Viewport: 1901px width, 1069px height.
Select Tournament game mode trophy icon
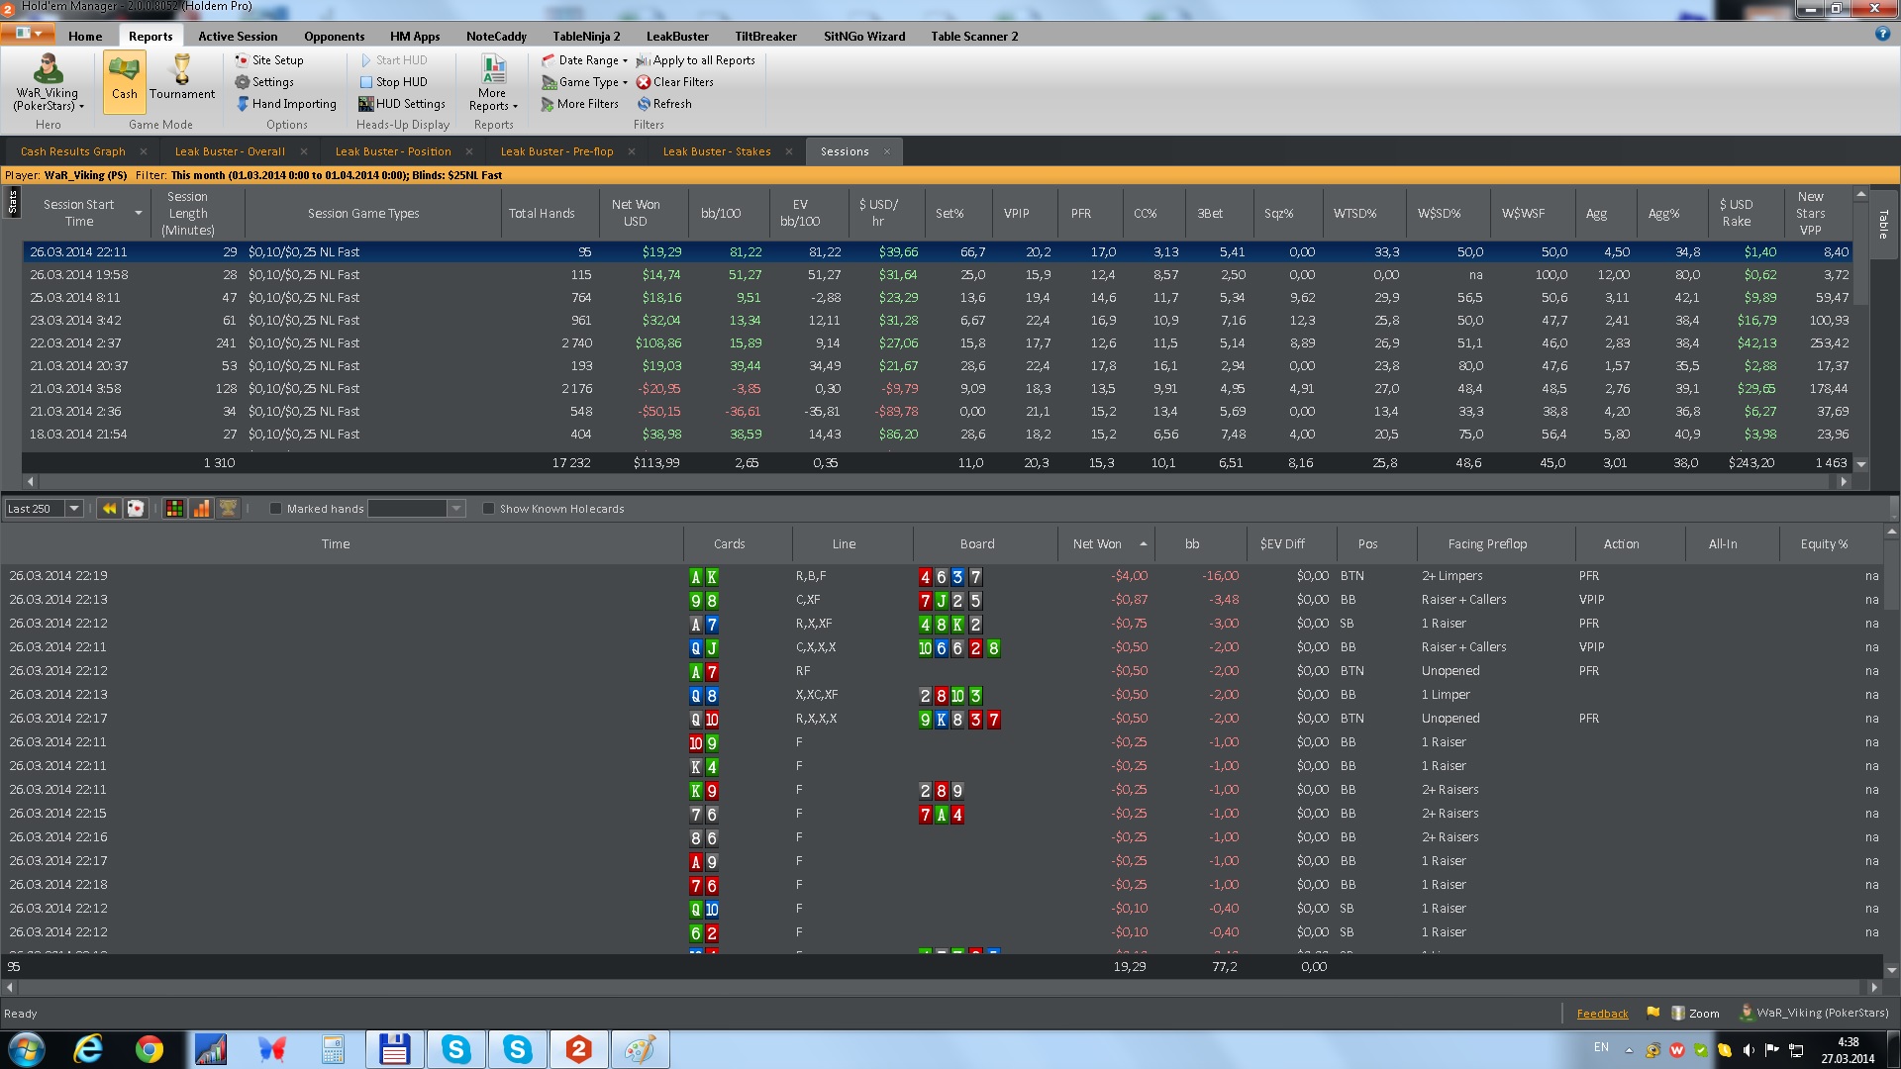pyautogui.click(x=182, y=70)
